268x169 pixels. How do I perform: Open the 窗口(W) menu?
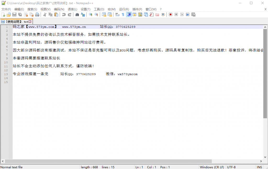point(151,9)
